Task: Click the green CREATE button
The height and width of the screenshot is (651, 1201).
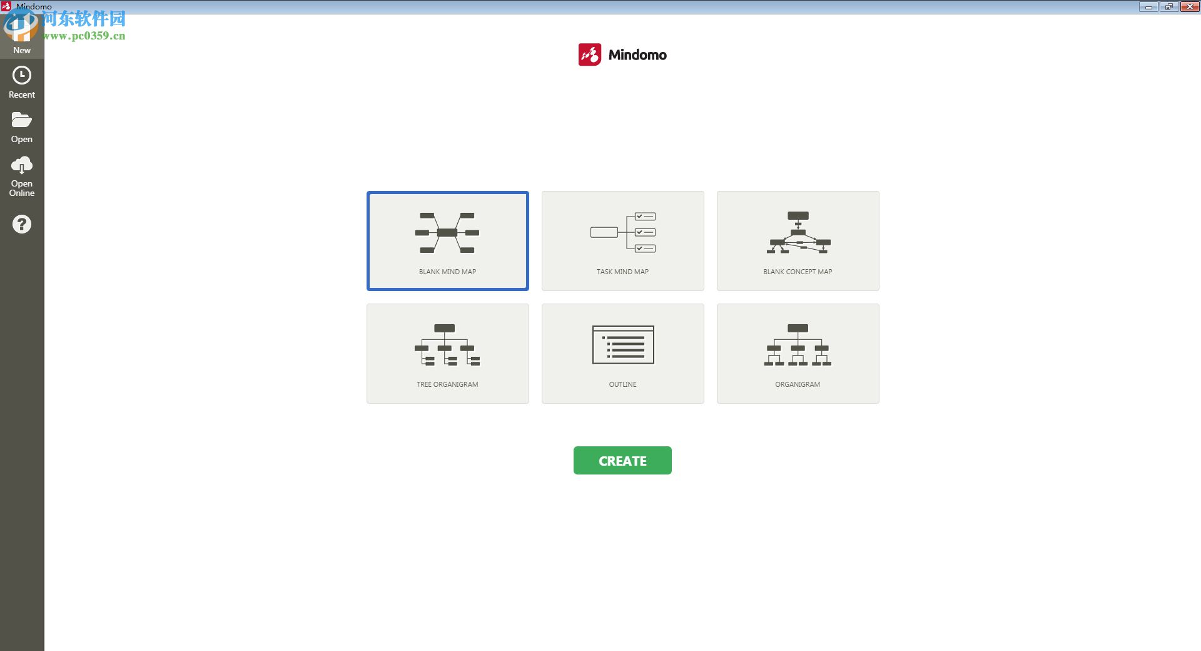Action: point(622,461)
